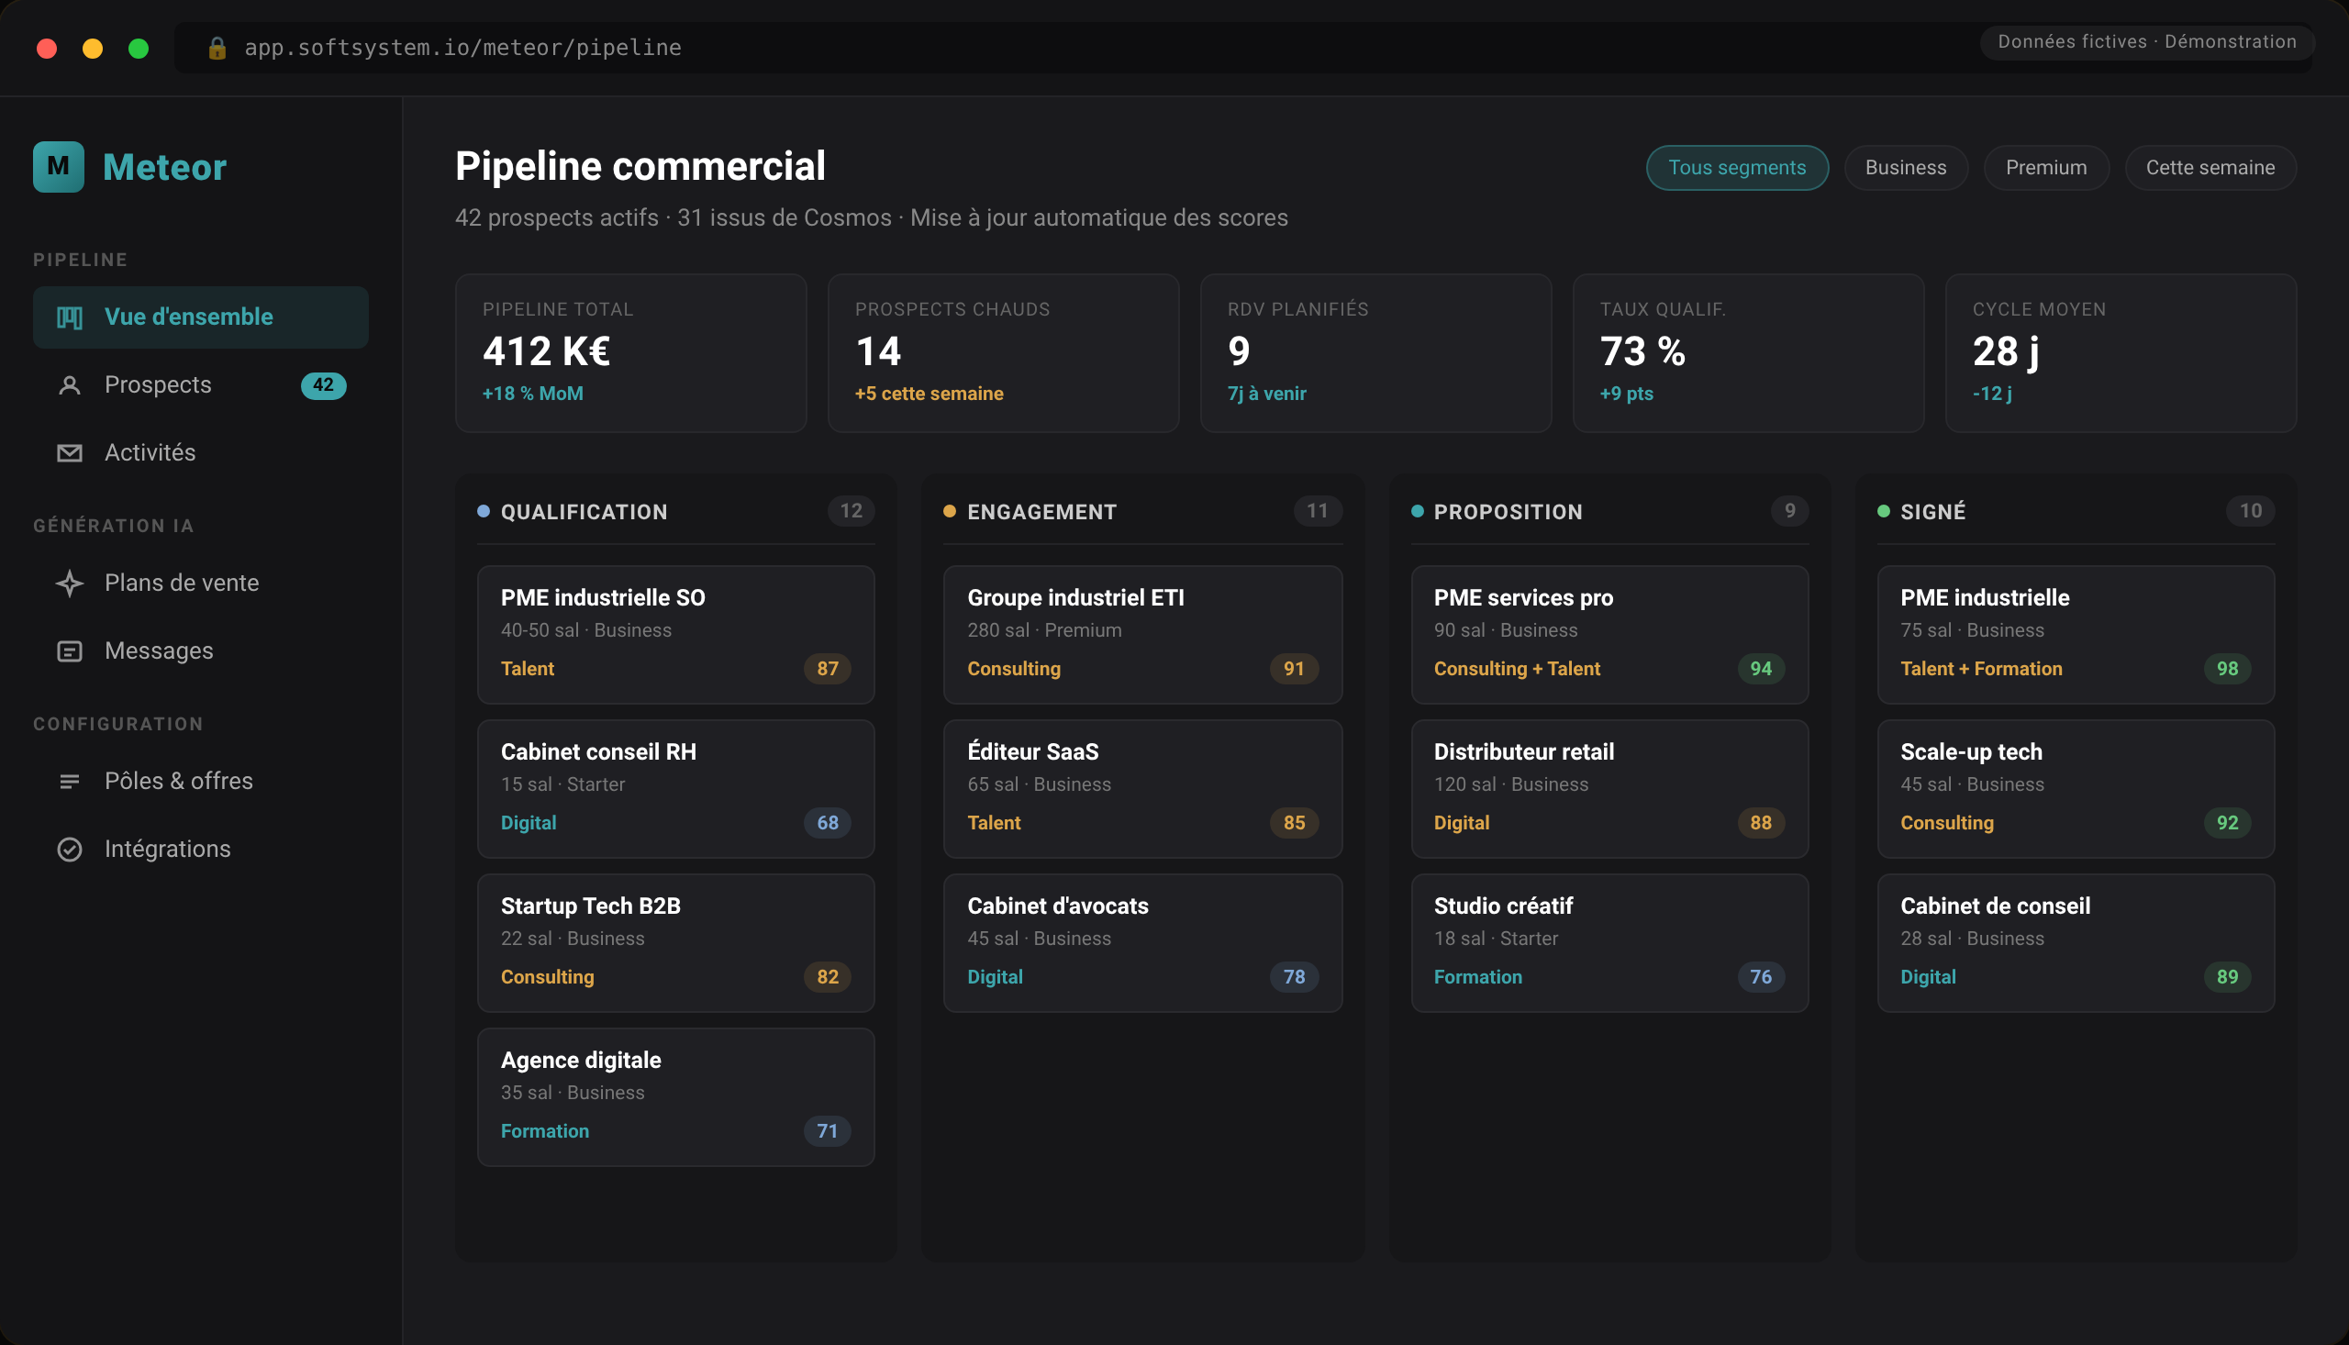Click the Données fictives · Démonstration badge
Viewport: 2349px width, 1345px height.
click(x=2147, y=41)
